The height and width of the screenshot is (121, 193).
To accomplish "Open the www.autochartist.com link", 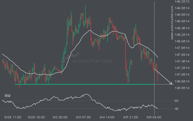I will (x=172, y=23).
